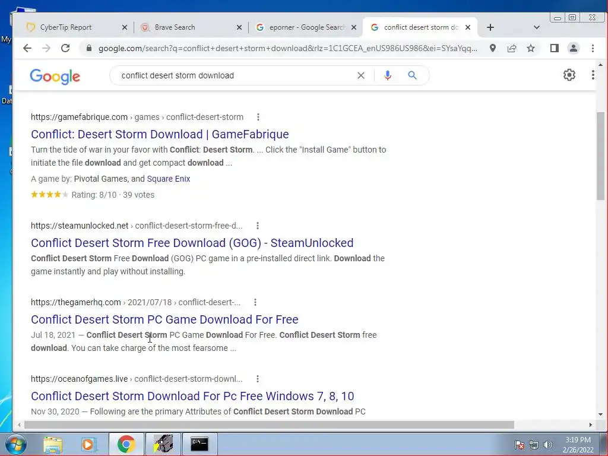Open Conflict: Desert Storm Download GameFabrique link
This screenshot has width=608, height=456.
pos(160,134)
